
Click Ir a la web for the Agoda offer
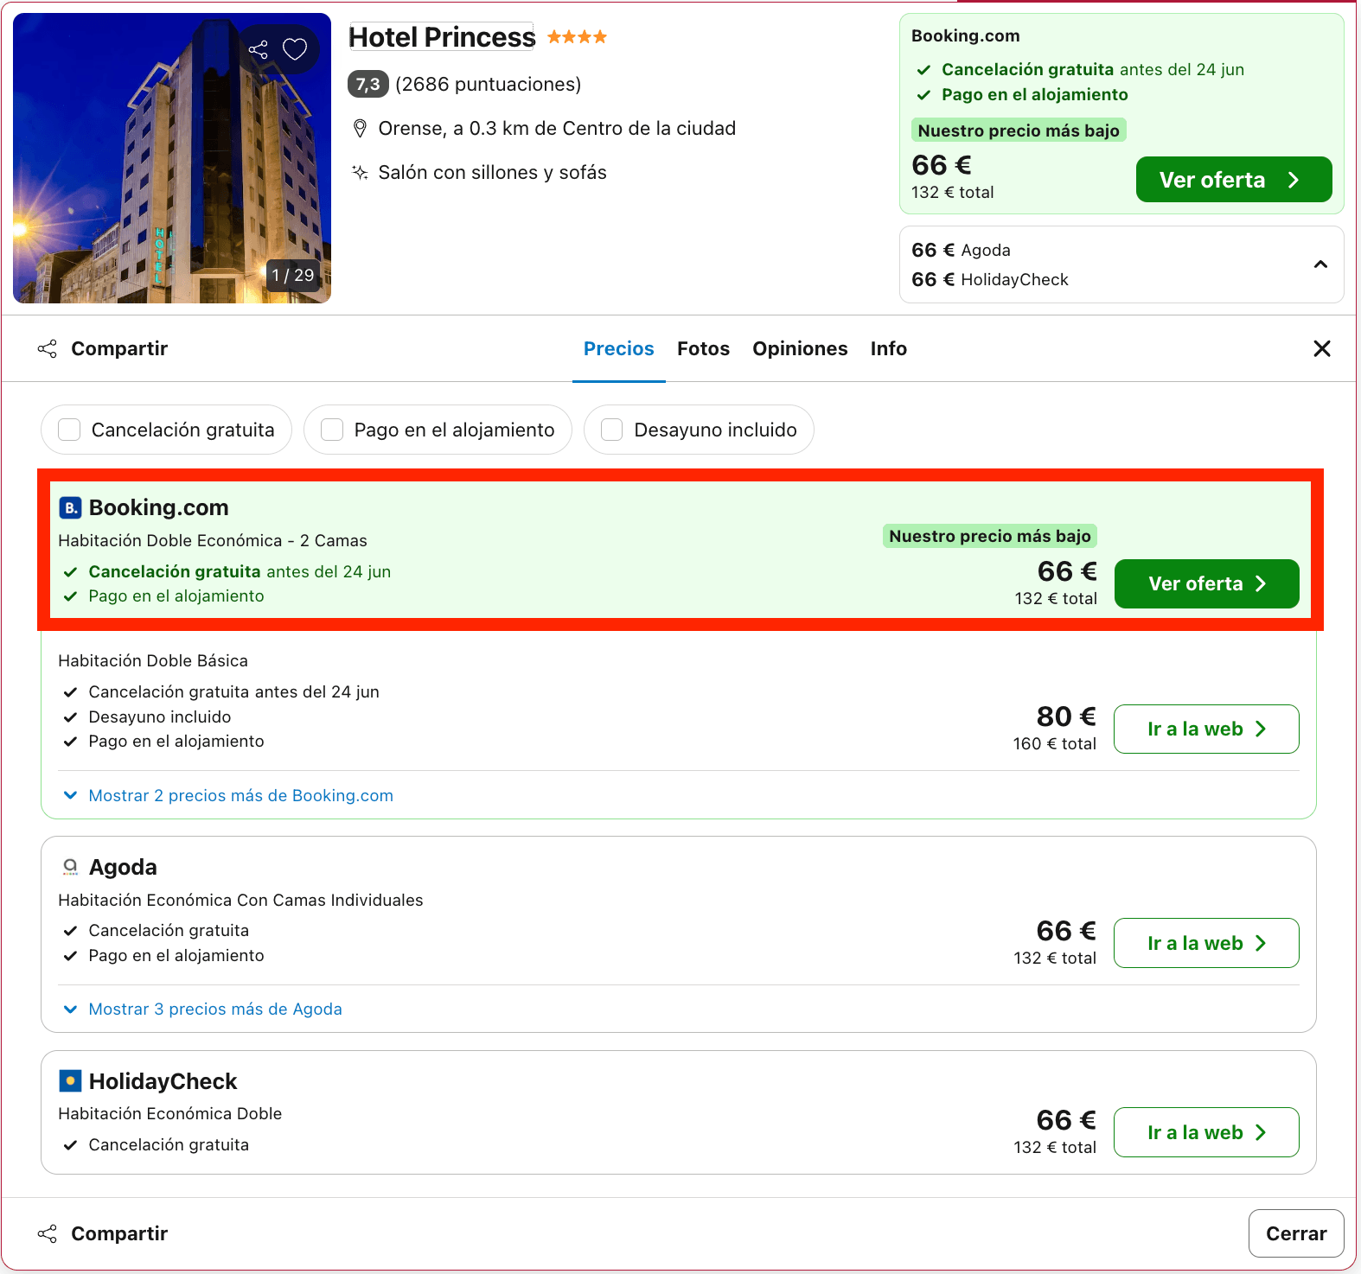(x=1206, y=943)
